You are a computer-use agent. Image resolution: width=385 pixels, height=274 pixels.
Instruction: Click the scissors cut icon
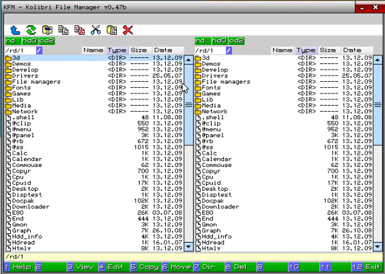96,30
